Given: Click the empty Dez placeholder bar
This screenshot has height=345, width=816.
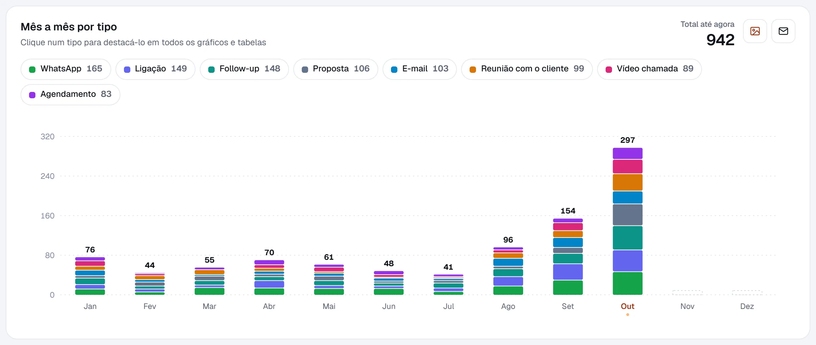Looking at the screenshot, I should [x=747, y=293].
